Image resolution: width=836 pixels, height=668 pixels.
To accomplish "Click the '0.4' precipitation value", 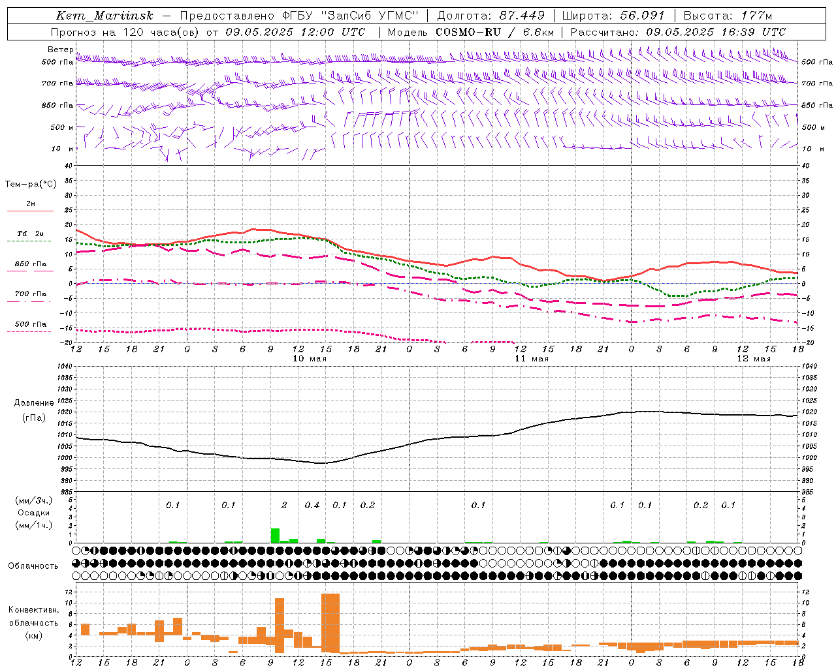I will pos(312,506).
